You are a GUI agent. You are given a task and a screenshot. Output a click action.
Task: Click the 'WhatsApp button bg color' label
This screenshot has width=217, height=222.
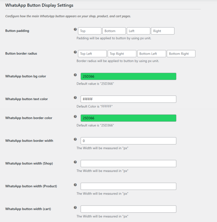pyautogui.click(x=26, y=76)
